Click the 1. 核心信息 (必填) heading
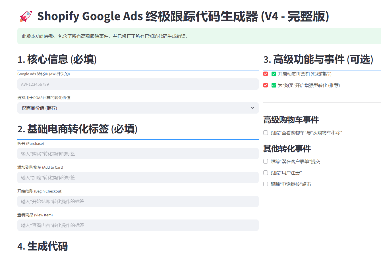This screenshot has width=381, height=253. pos(57,60)
